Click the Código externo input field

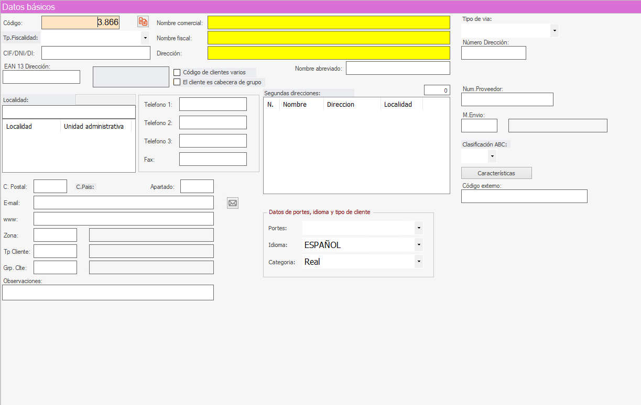[x=524, y=196]
